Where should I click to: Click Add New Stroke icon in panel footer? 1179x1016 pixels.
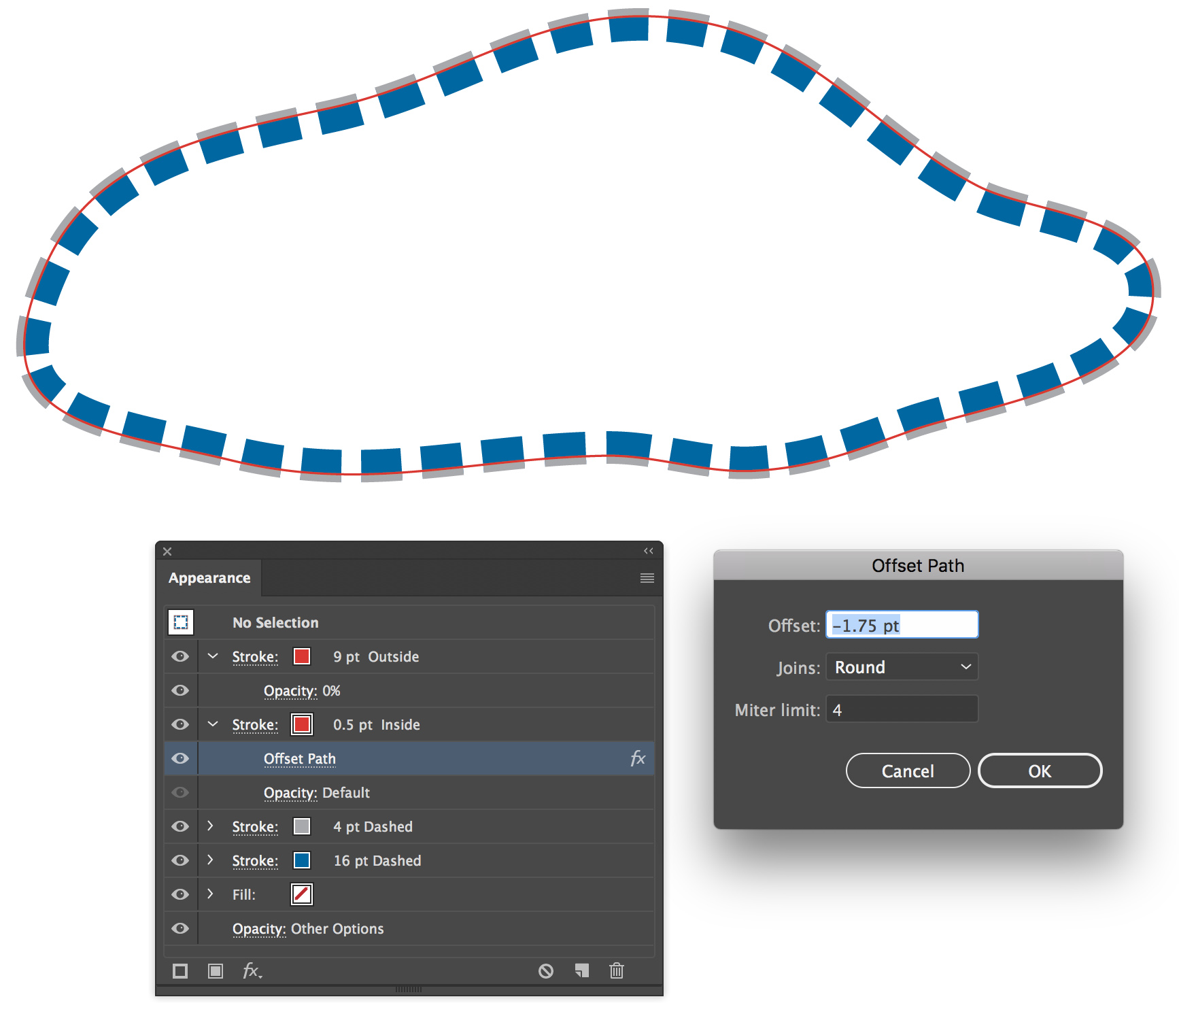[x=180, y=970]
